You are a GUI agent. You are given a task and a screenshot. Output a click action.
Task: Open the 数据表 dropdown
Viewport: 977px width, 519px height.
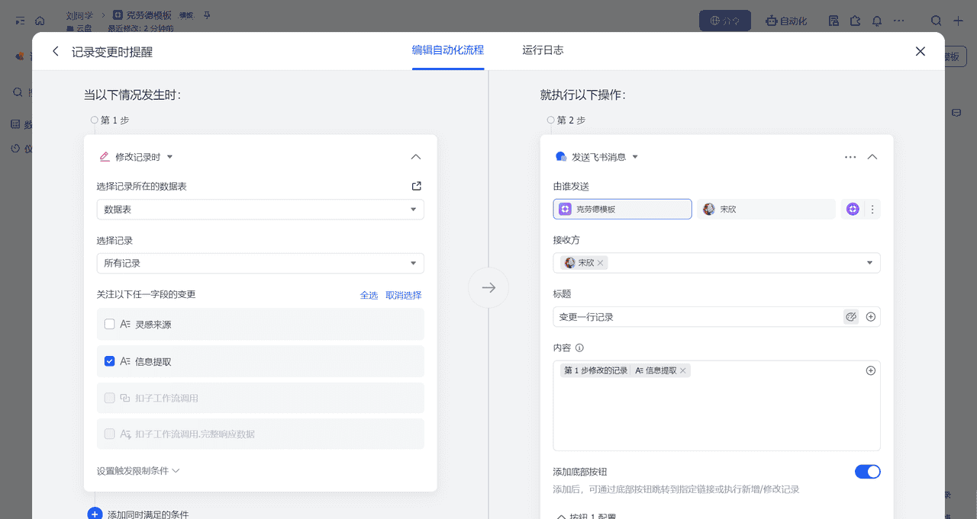pos(260,209)
